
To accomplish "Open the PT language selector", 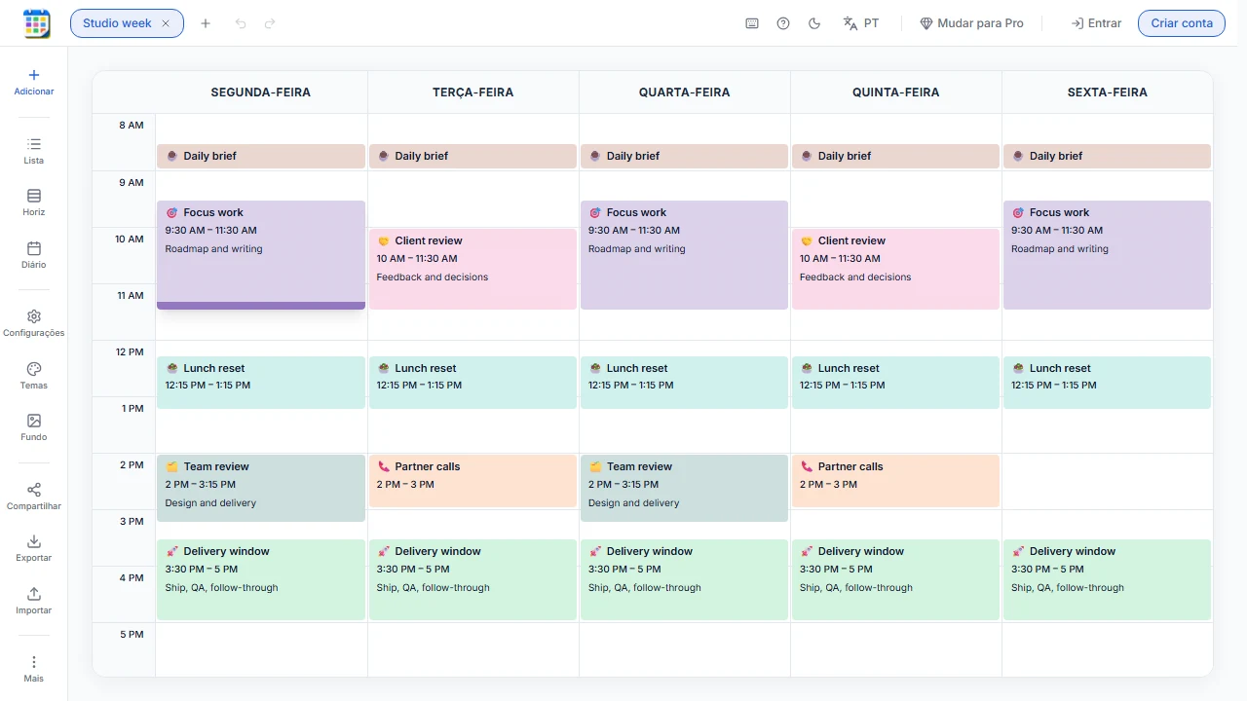I will point(861,23).
